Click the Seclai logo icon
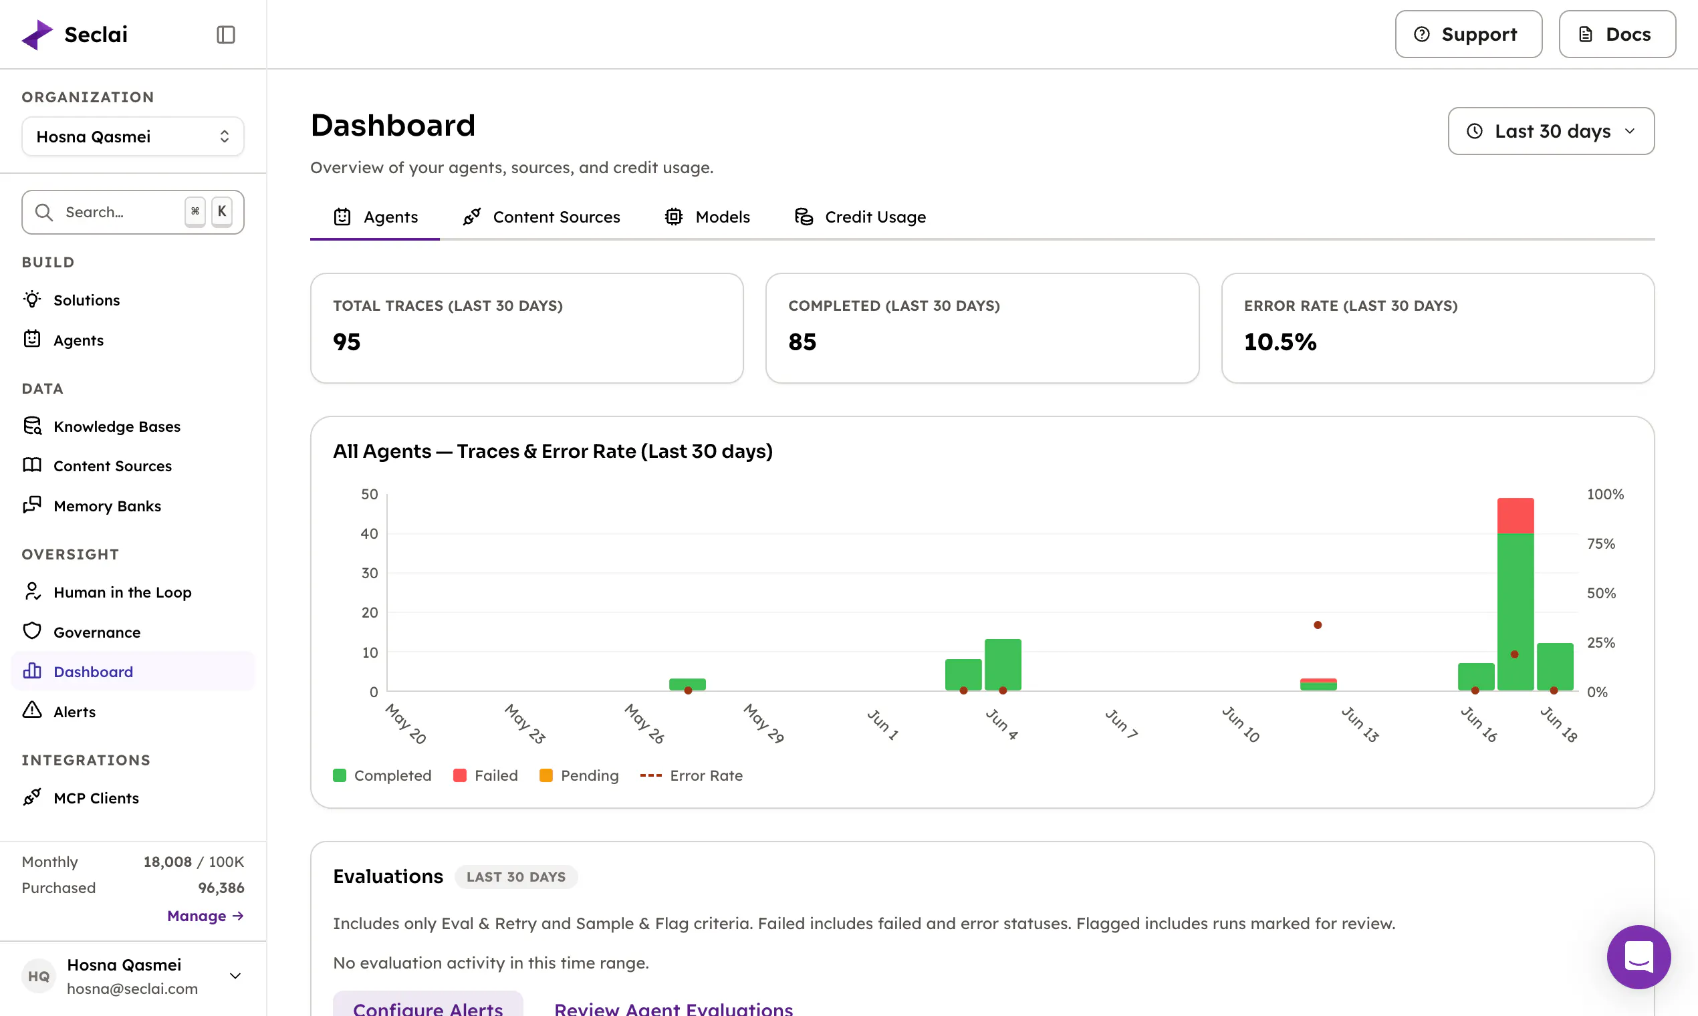 click(x=37, y=34)
